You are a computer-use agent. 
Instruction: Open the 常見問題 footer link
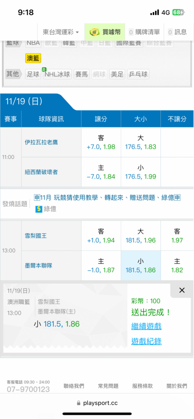[x=108, y=386]
